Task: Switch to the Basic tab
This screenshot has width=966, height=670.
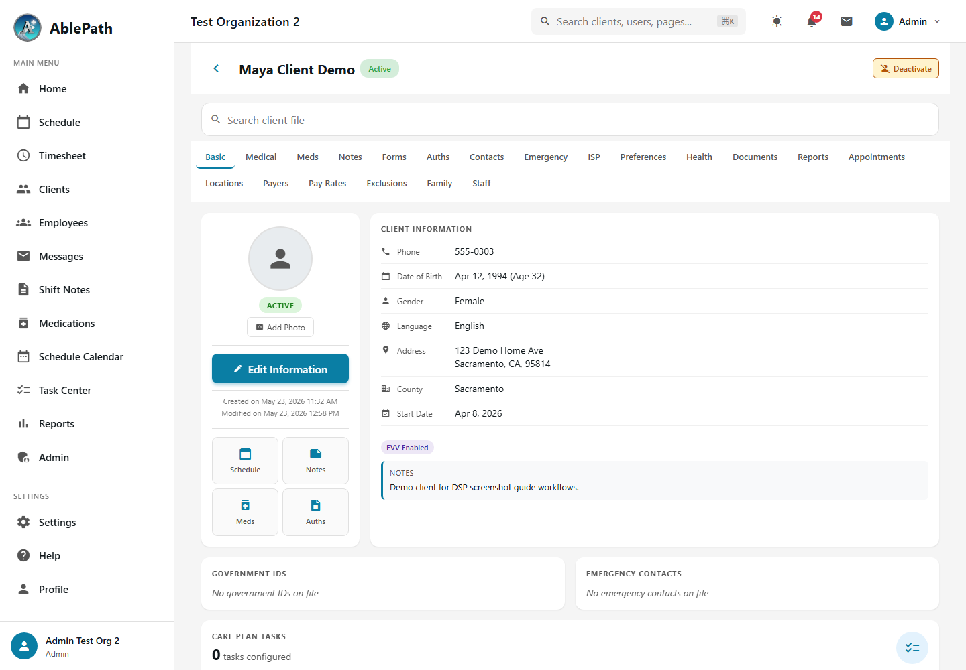Action: tap(215, 157)
